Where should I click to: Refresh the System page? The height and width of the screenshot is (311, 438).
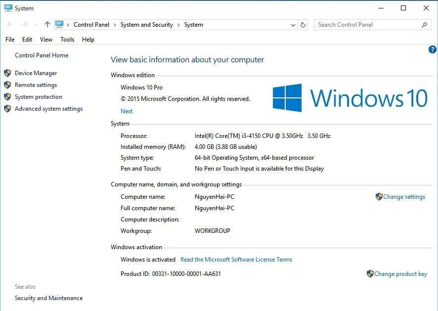point(303,25)
